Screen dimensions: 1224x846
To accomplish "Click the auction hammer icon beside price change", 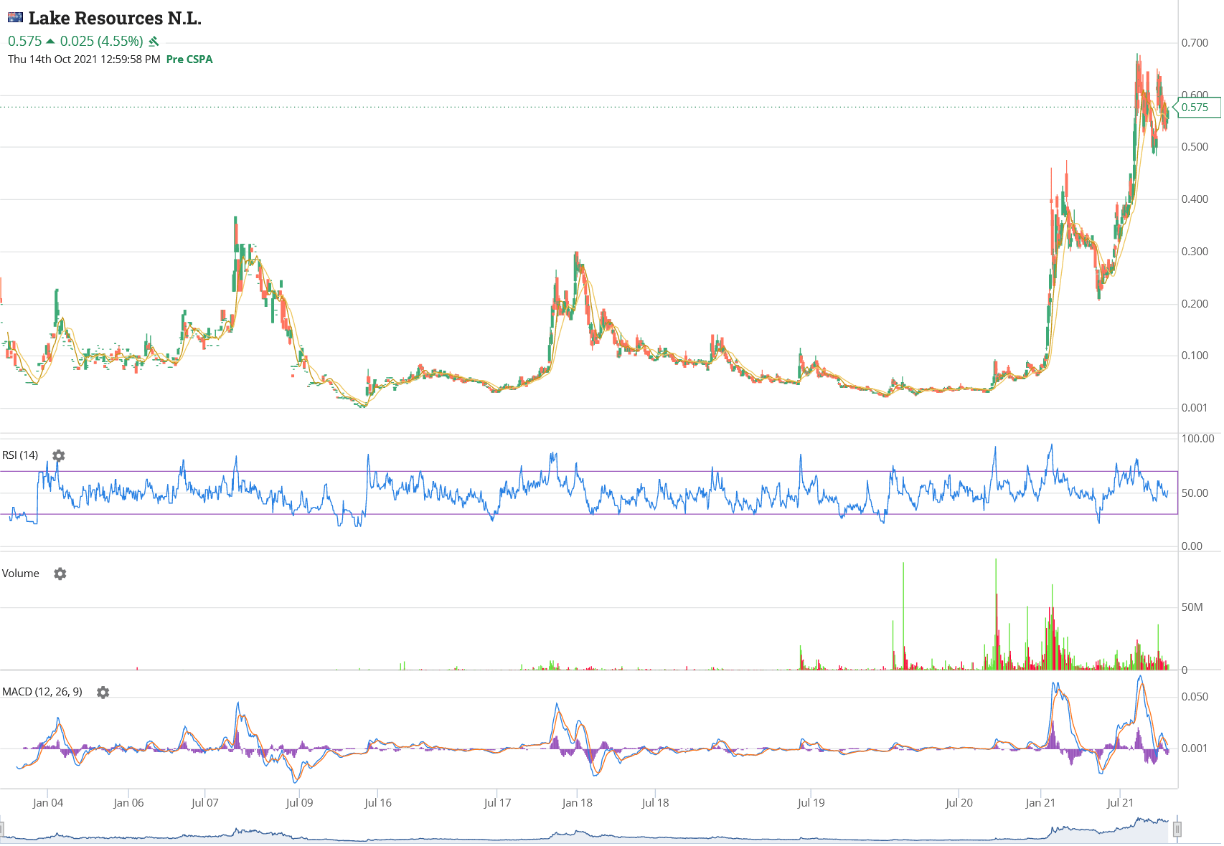I will point(154,42).
